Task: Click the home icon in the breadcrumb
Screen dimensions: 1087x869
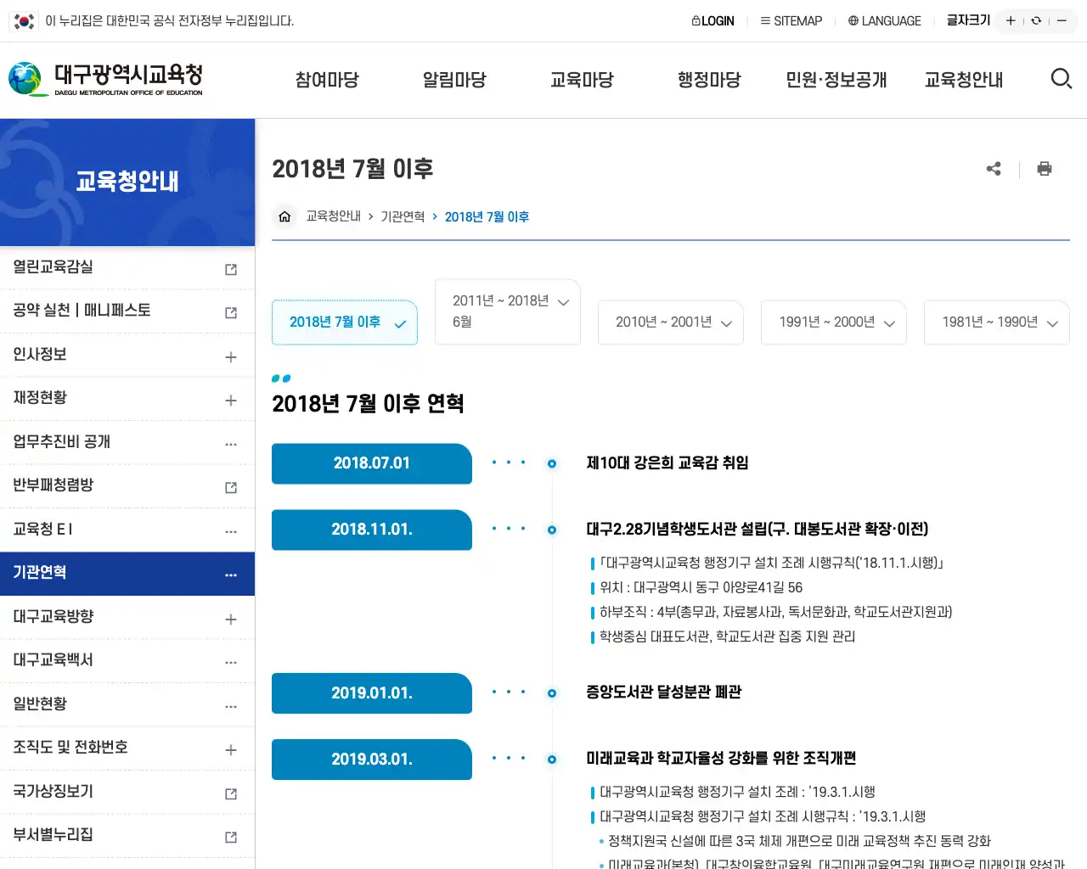Action: tap(284, 216)
